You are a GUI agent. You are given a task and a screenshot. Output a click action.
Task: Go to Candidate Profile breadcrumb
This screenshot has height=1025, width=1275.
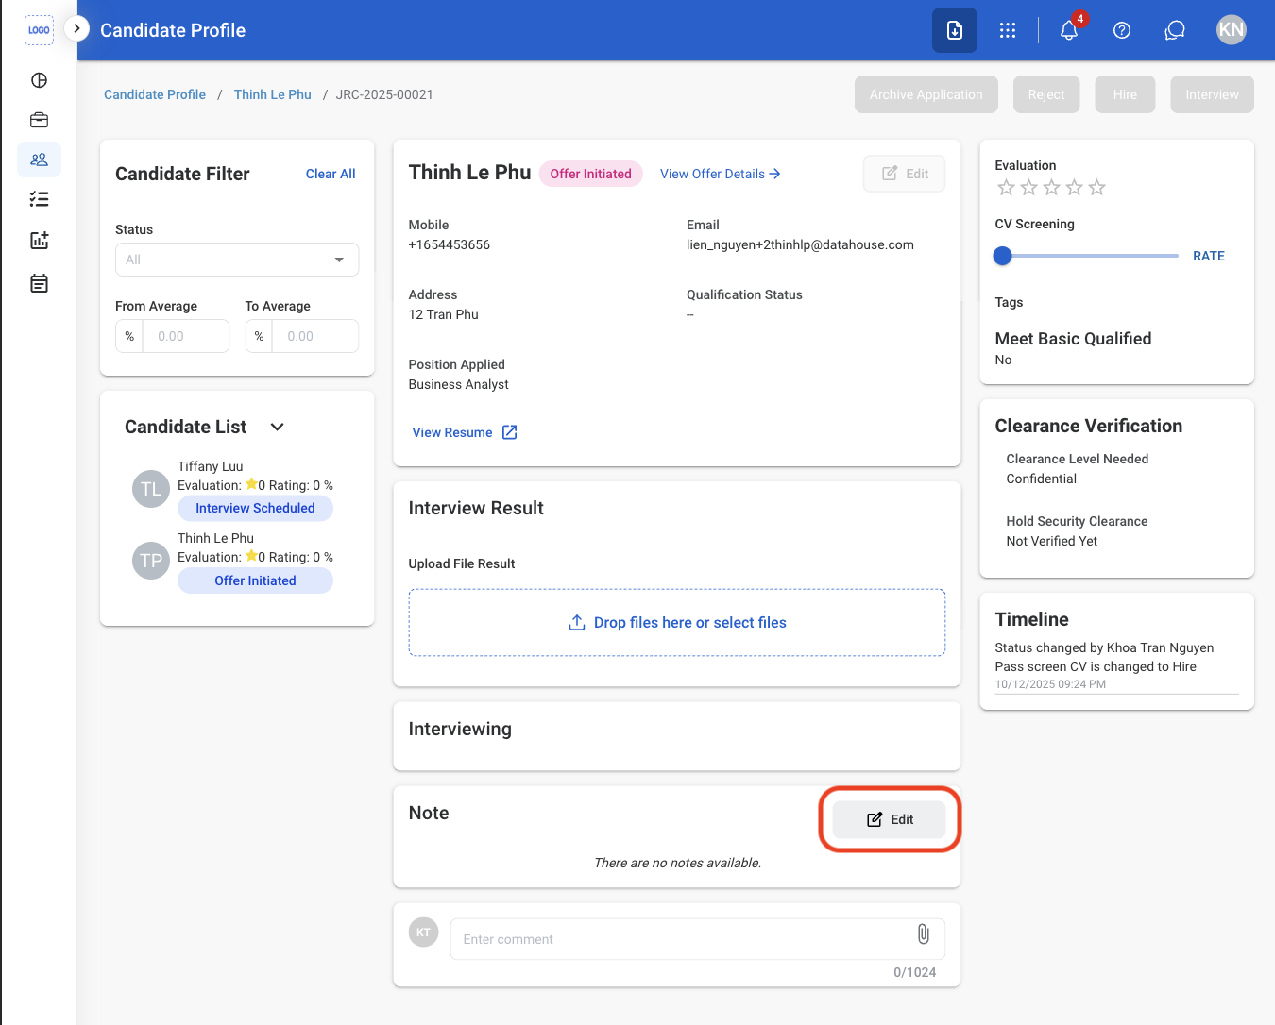pyautogui.click(x=155, y=94)
